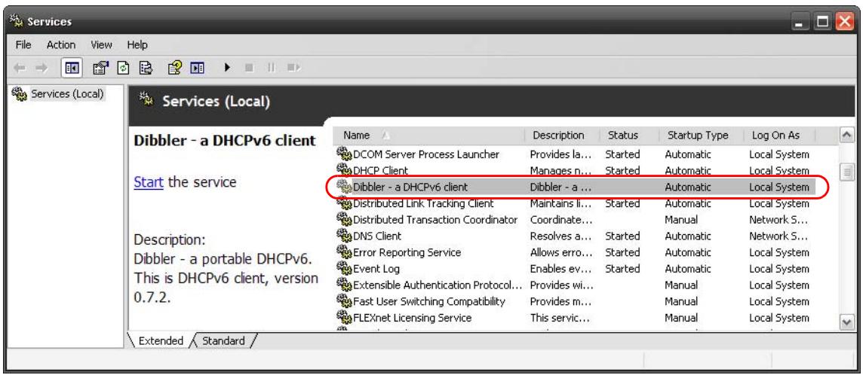Click the Distributed Link Tracking Client icon
The height and width of the screenshot is (375, 866).
(x=345, y=203)
